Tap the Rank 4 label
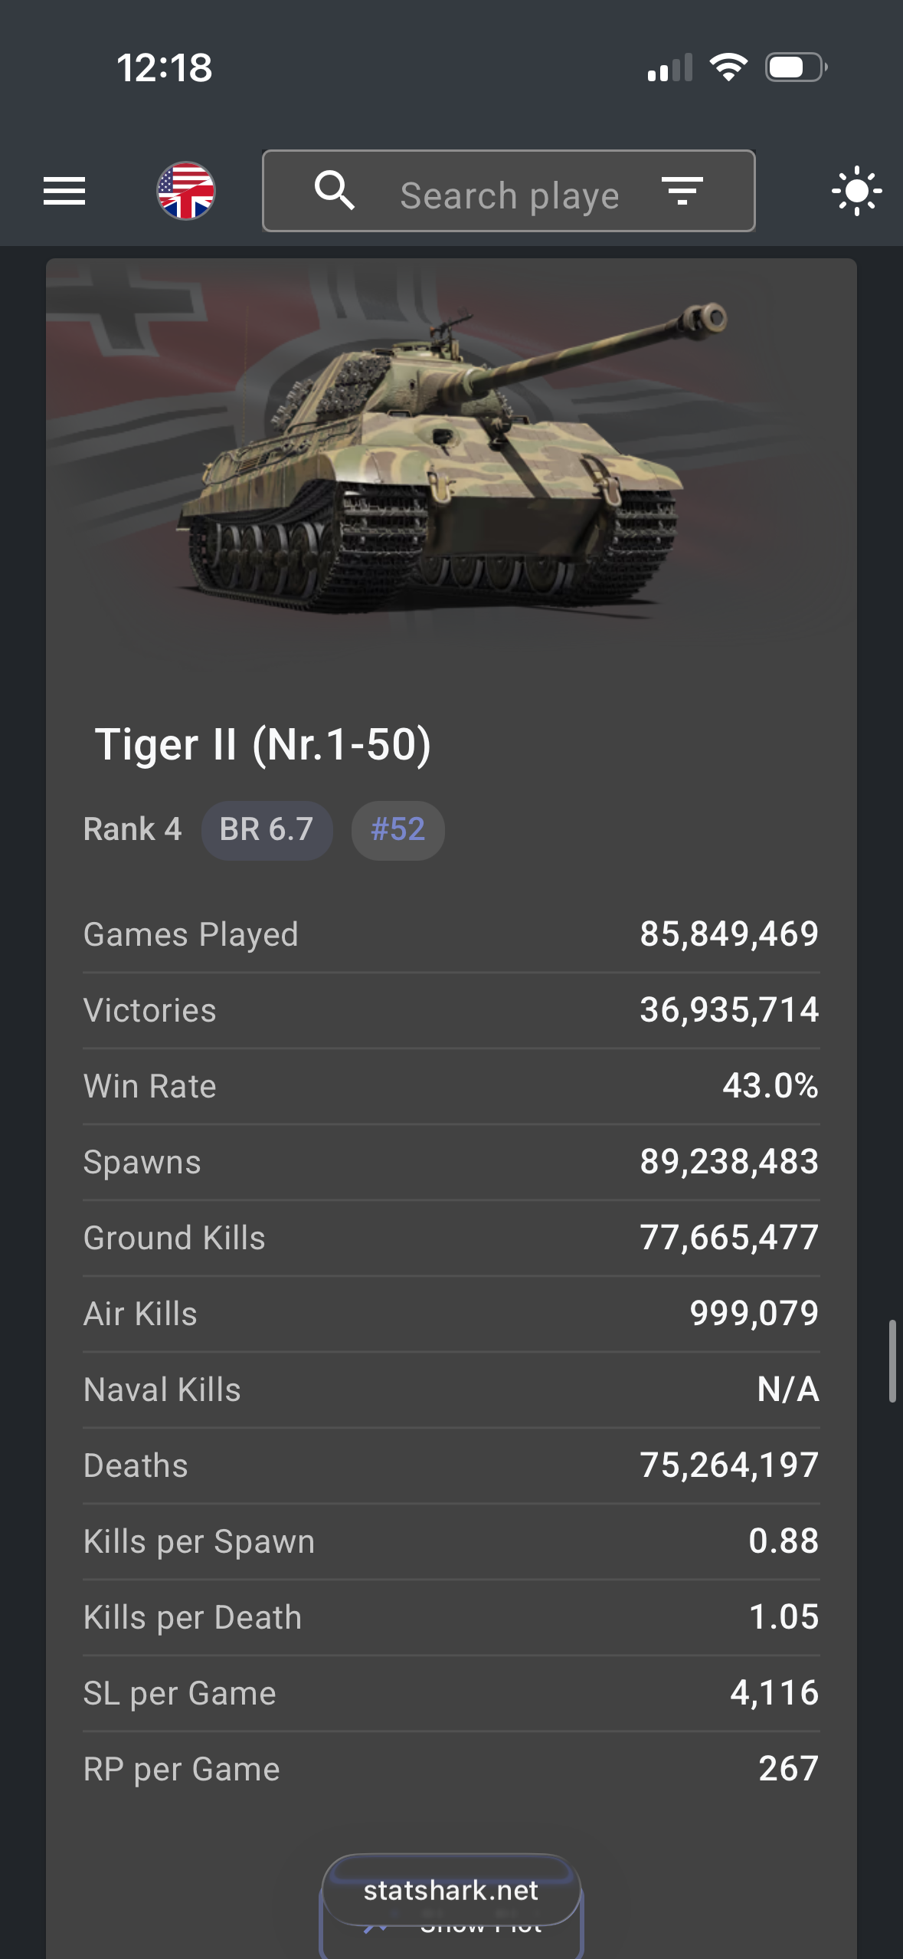Viewport: 903px width, 1959px height. pos(133,829)
